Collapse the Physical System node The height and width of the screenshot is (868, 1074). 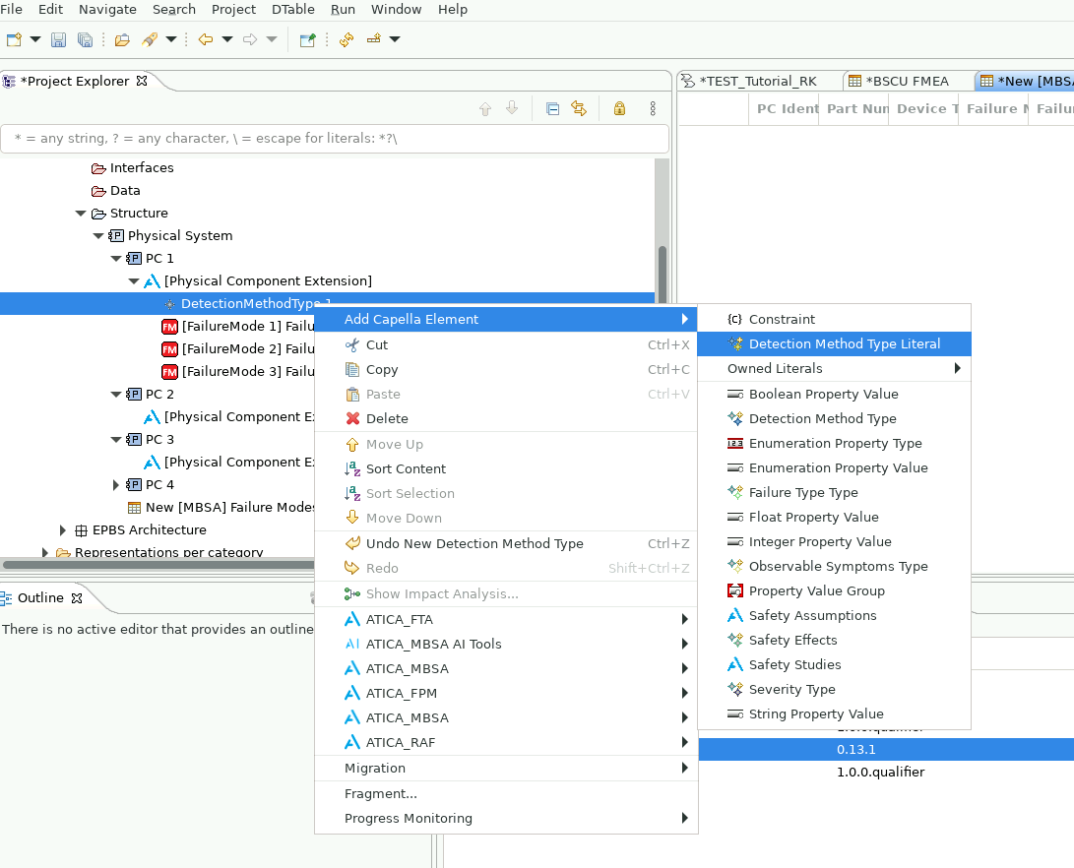click(x=98, y=236)
